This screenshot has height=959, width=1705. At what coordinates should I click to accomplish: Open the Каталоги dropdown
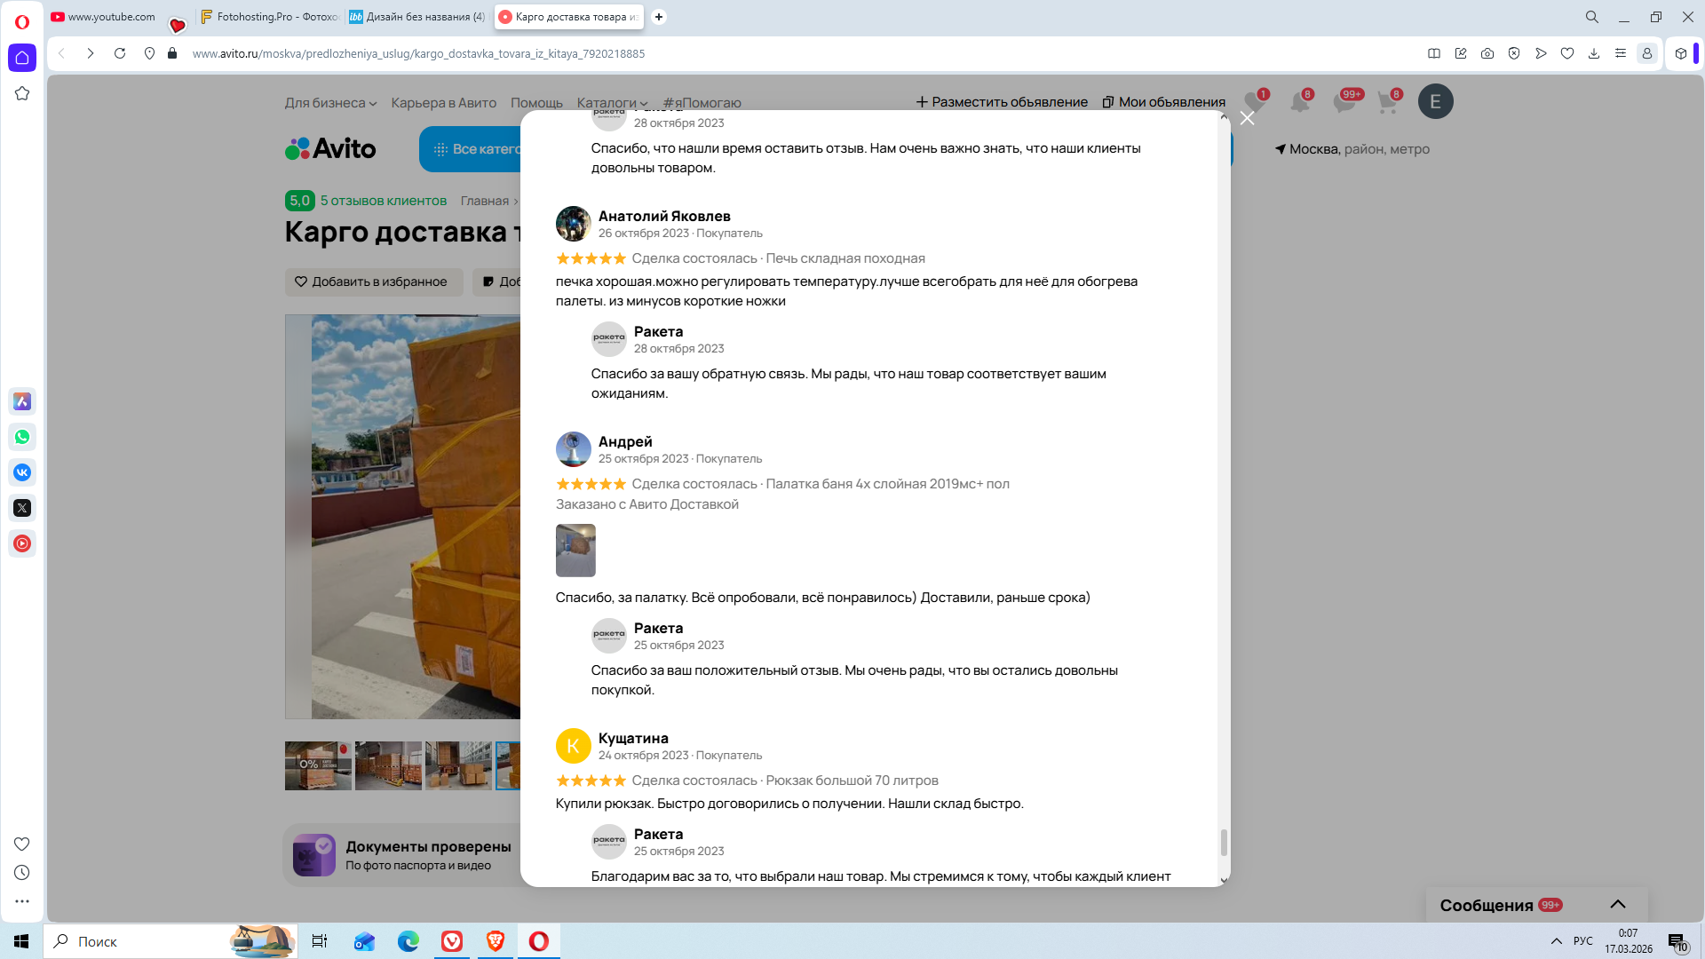[x=612, y=103]
